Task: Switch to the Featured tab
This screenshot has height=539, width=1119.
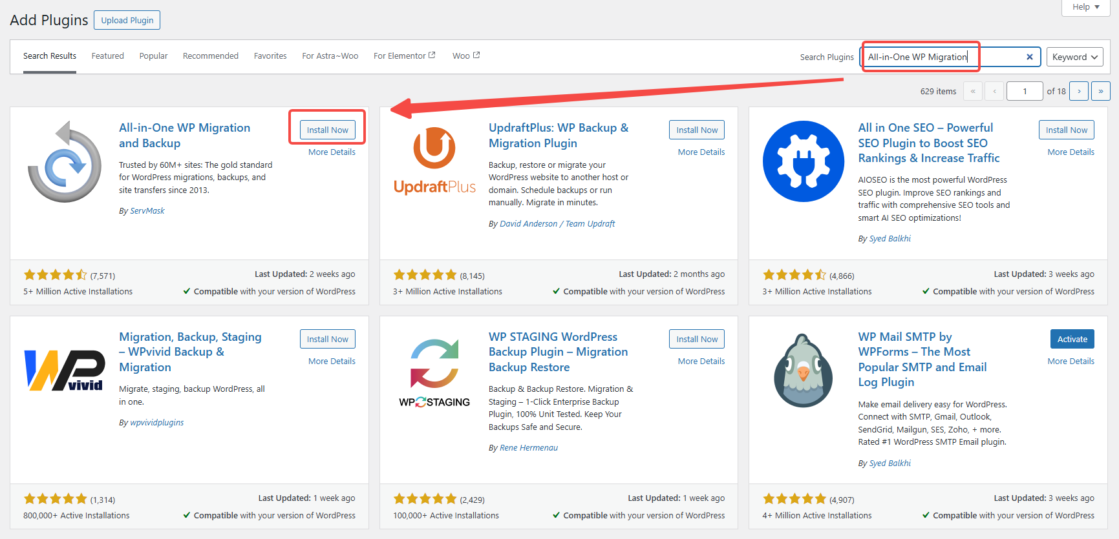Action: (107, 56)
